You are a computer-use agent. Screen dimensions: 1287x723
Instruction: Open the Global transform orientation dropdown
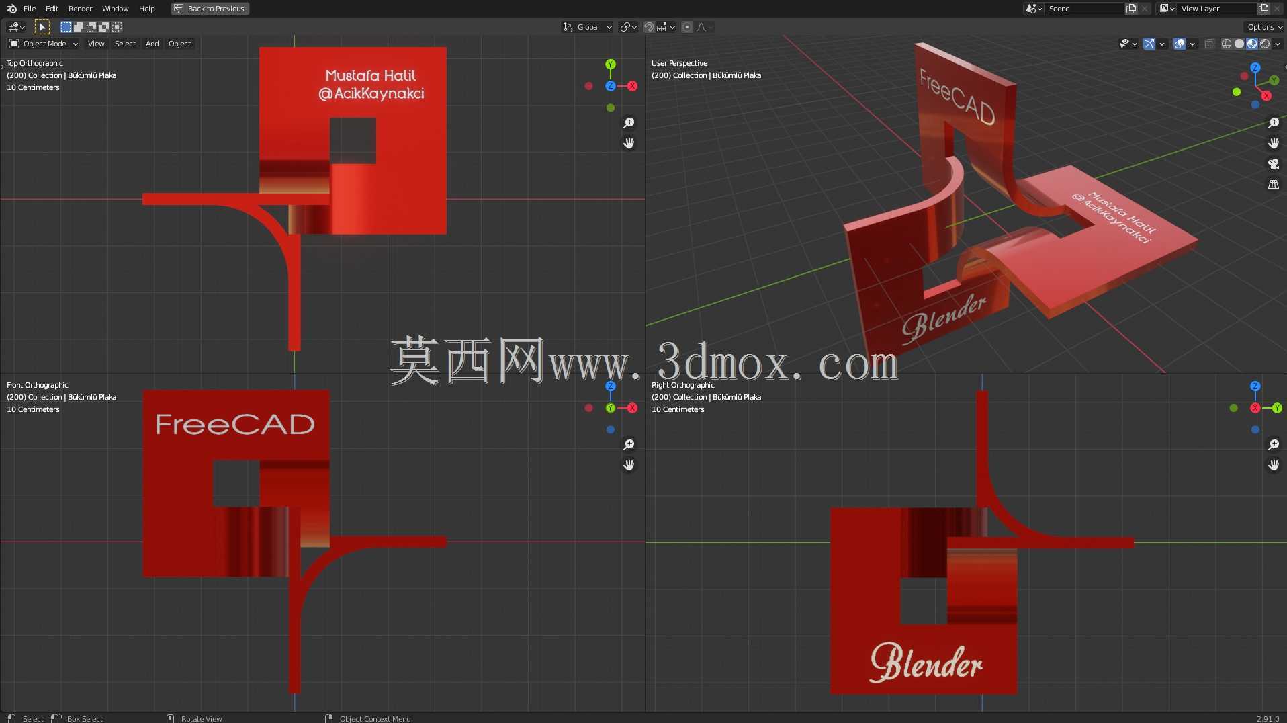point(588,27)
